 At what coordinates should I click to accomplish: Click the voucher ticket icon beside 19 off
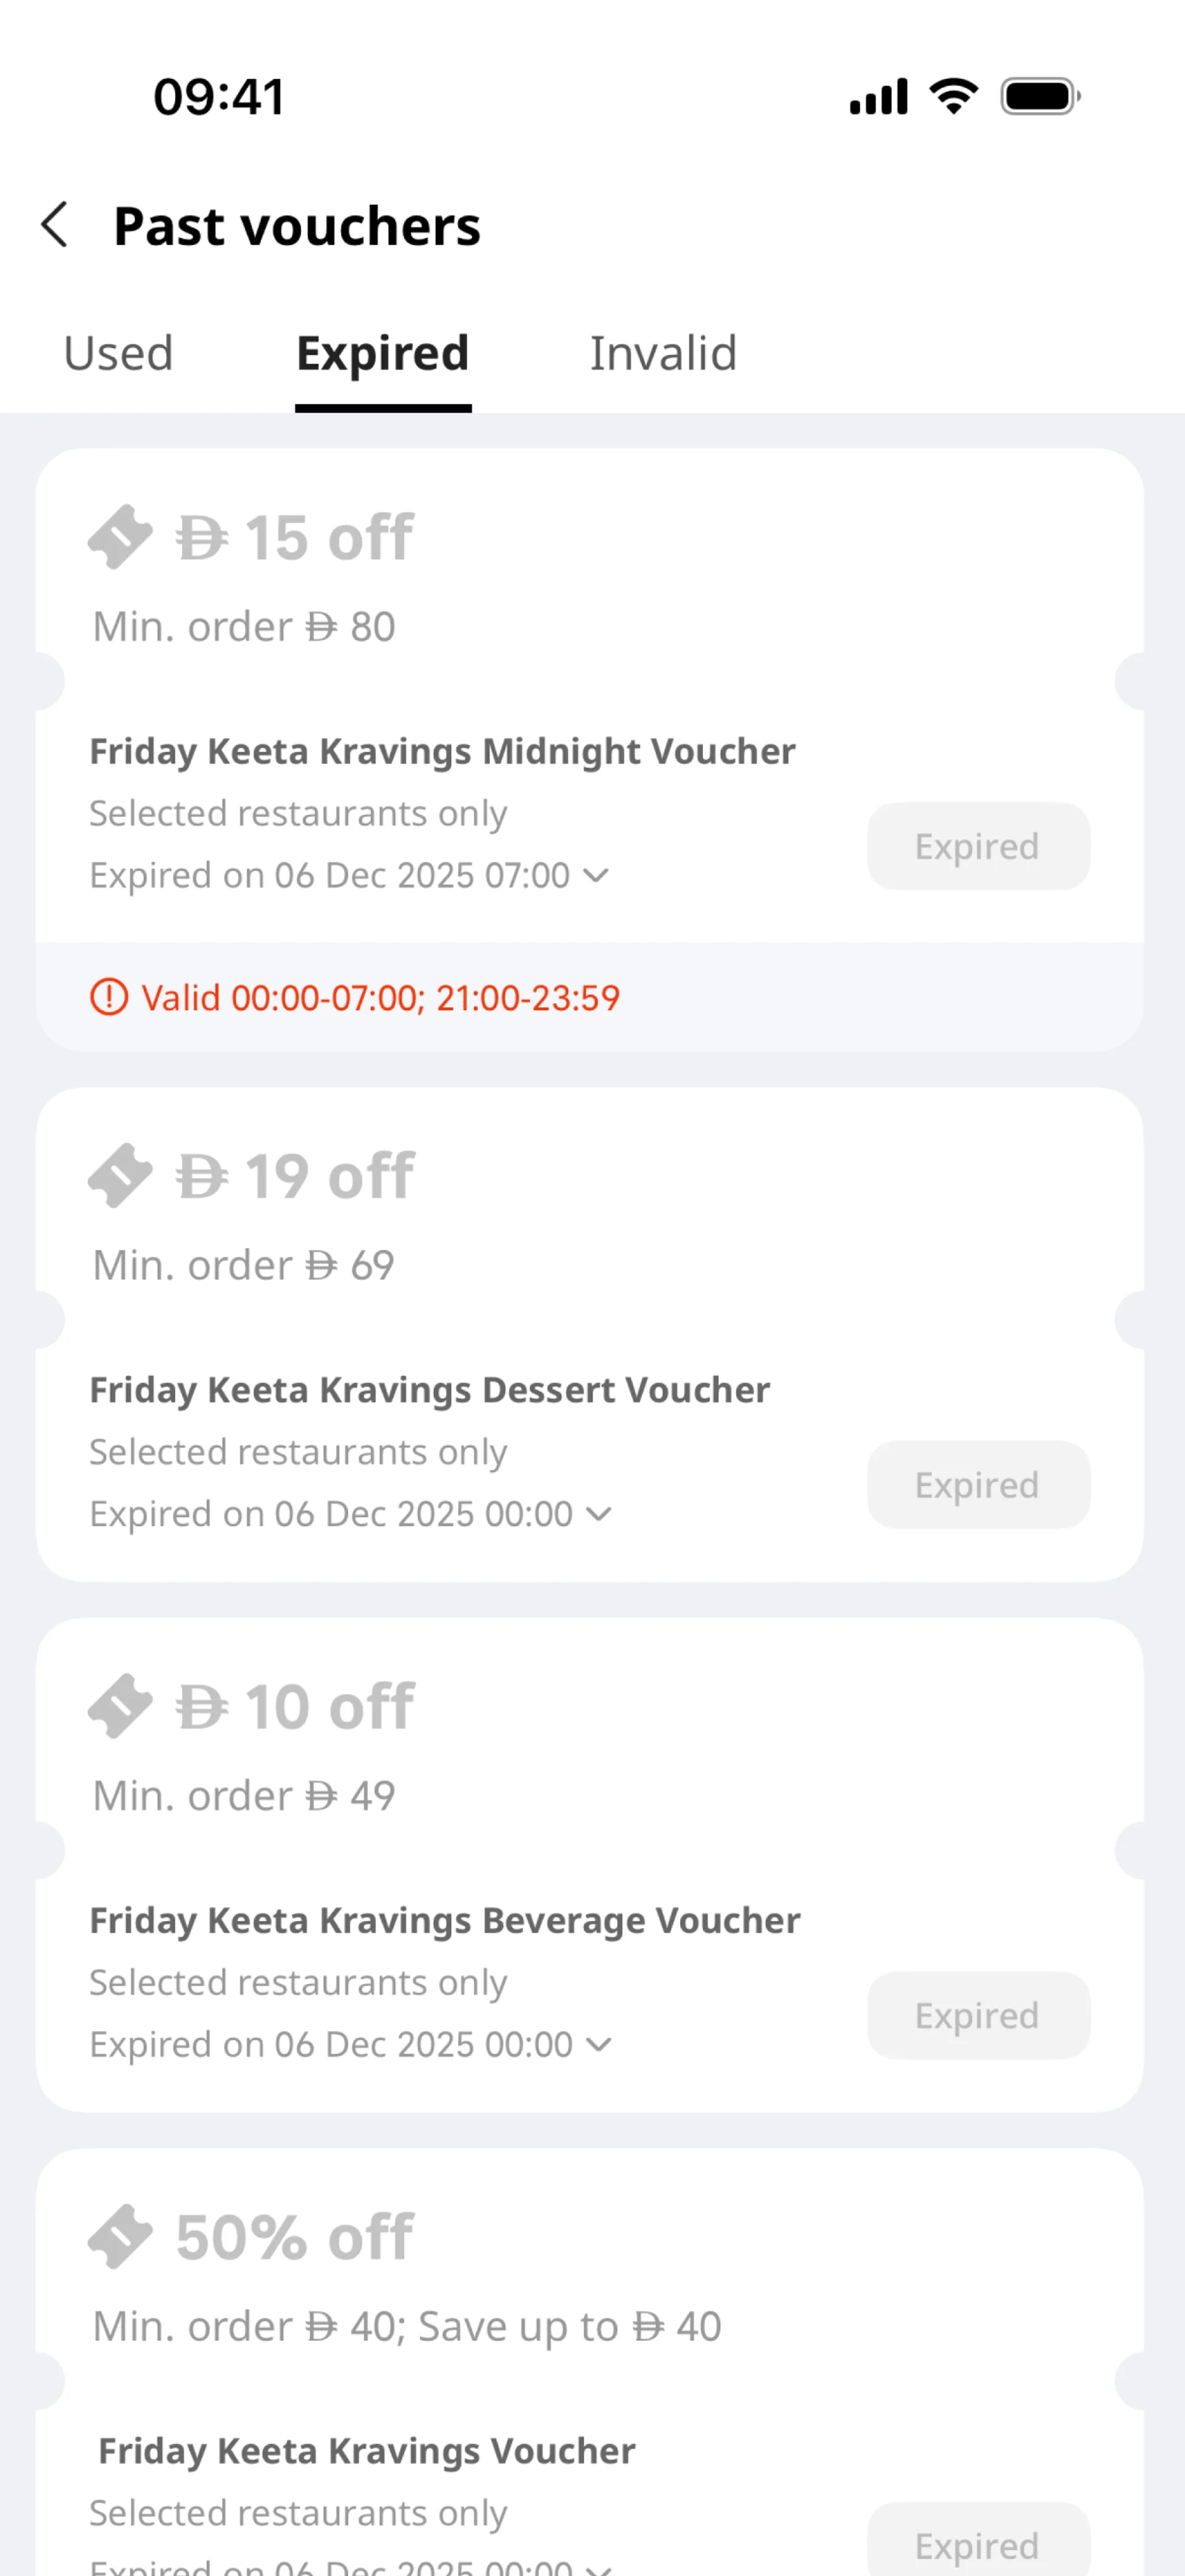120,1175
